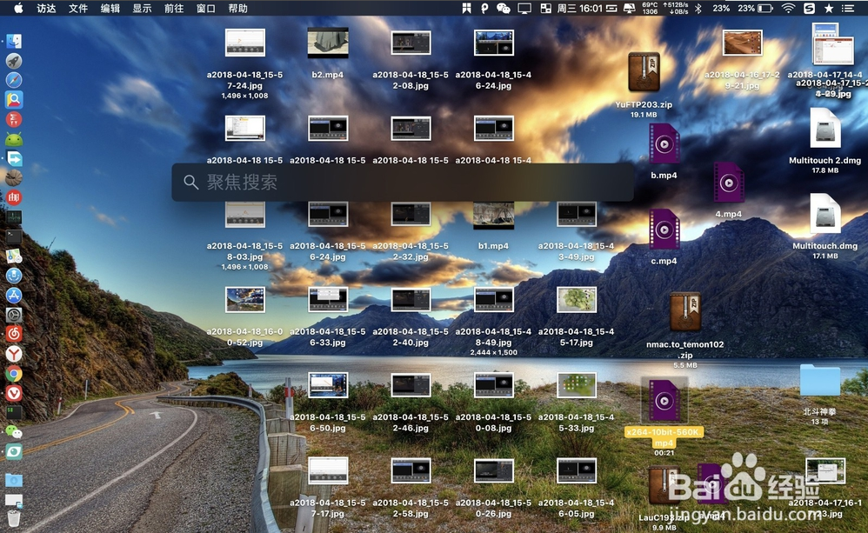Select the 北斗神拳 folder
The height and width of the screenshot is (533, 868).
click(819, 381)
